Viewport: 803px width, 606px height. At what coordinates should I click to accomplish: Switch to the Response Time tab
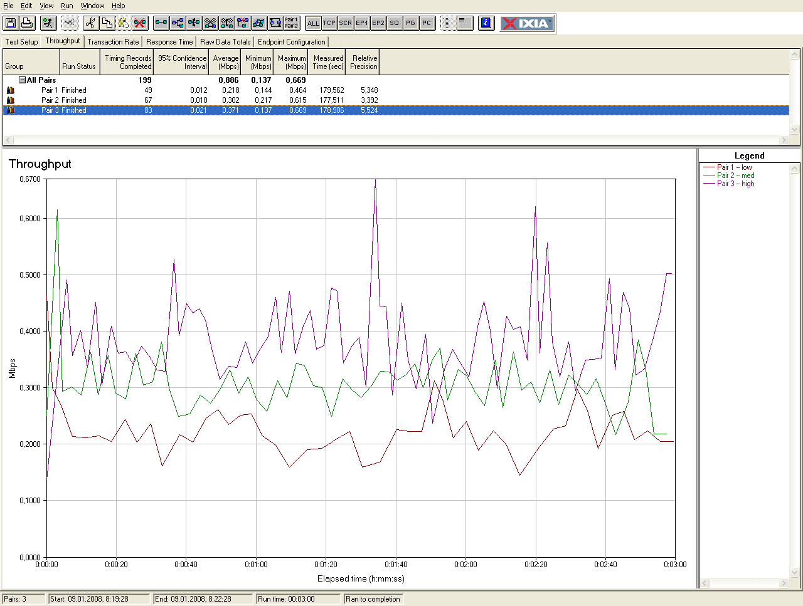point(169,42)
